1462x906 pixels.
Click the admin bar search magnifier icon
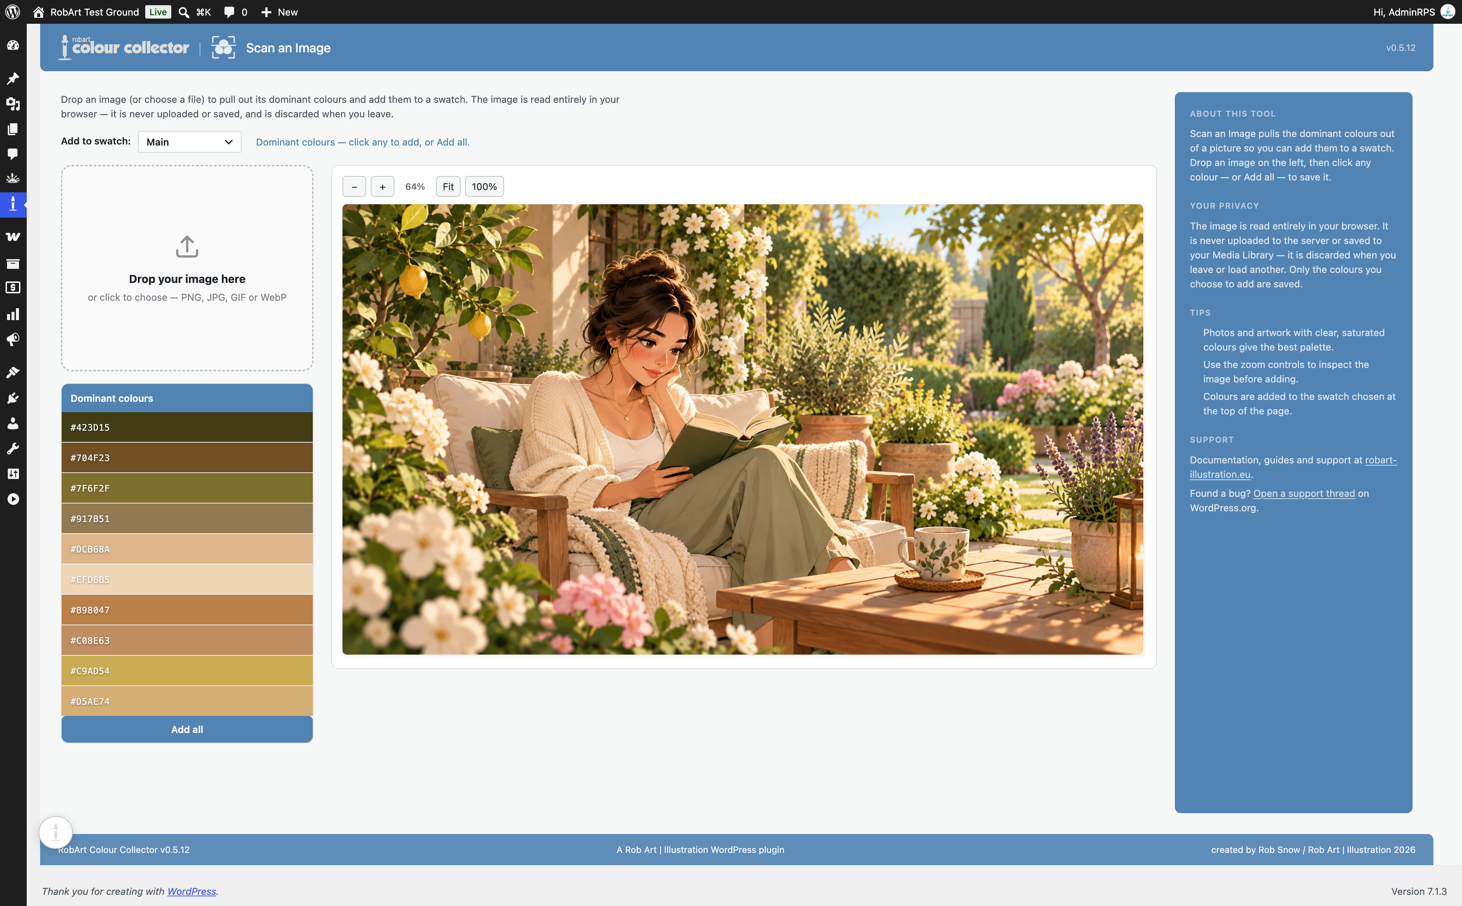tap(184, 12)
